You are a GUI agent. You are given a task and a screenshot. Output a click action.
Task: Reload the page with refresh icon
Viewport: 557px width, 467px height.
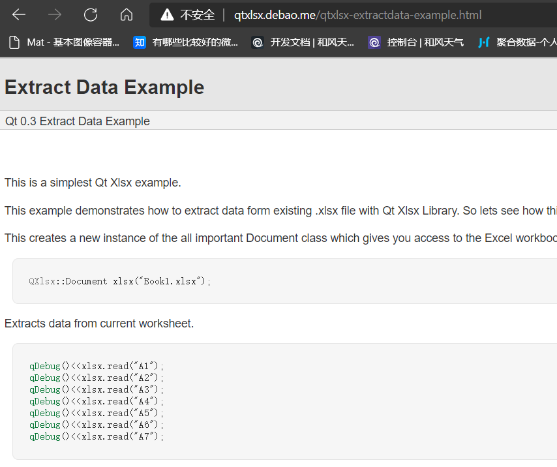point(91,15)
